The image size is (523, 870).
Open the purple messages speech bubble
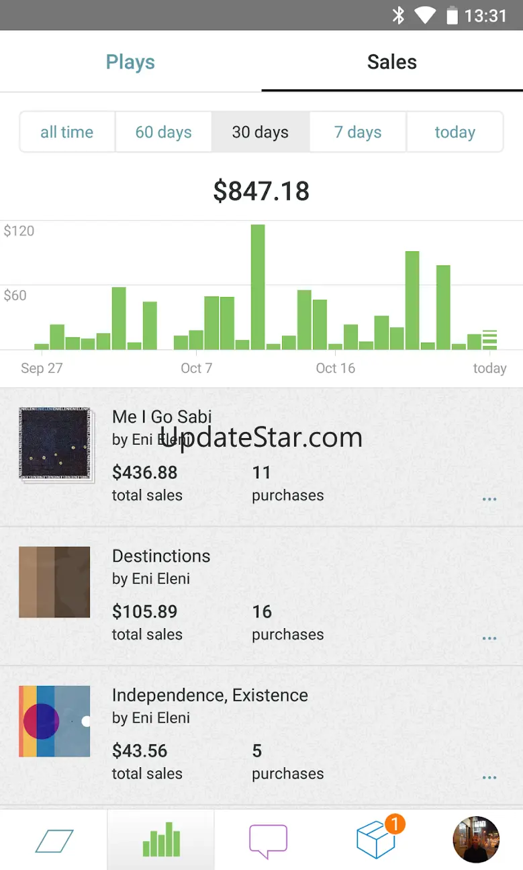(x=268, y=841)
